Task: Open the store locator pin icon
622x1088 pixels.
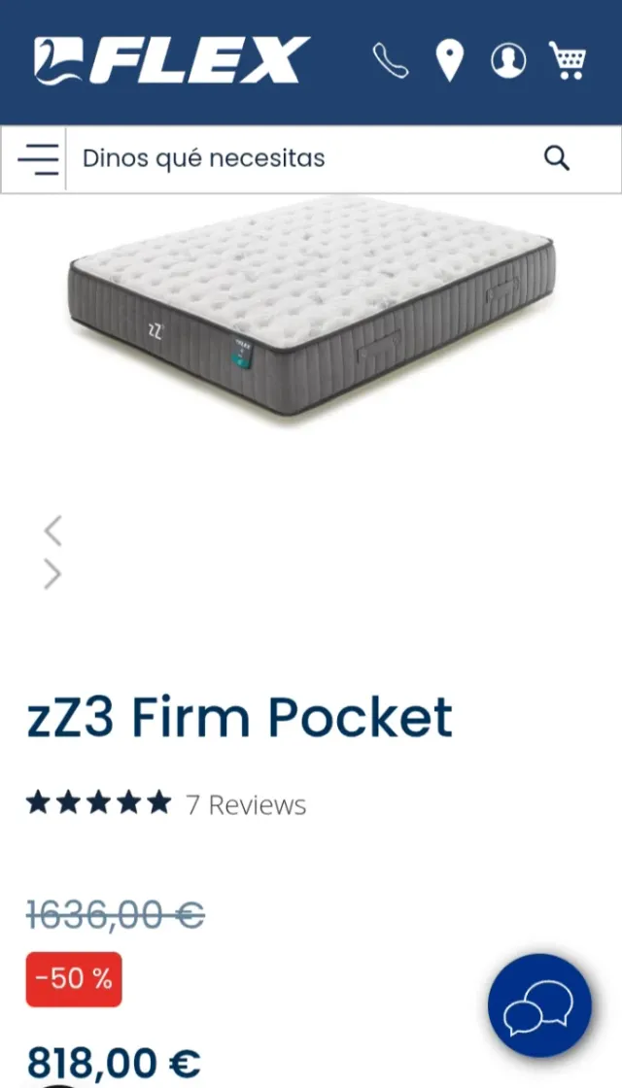Action: tap(449, 60)
